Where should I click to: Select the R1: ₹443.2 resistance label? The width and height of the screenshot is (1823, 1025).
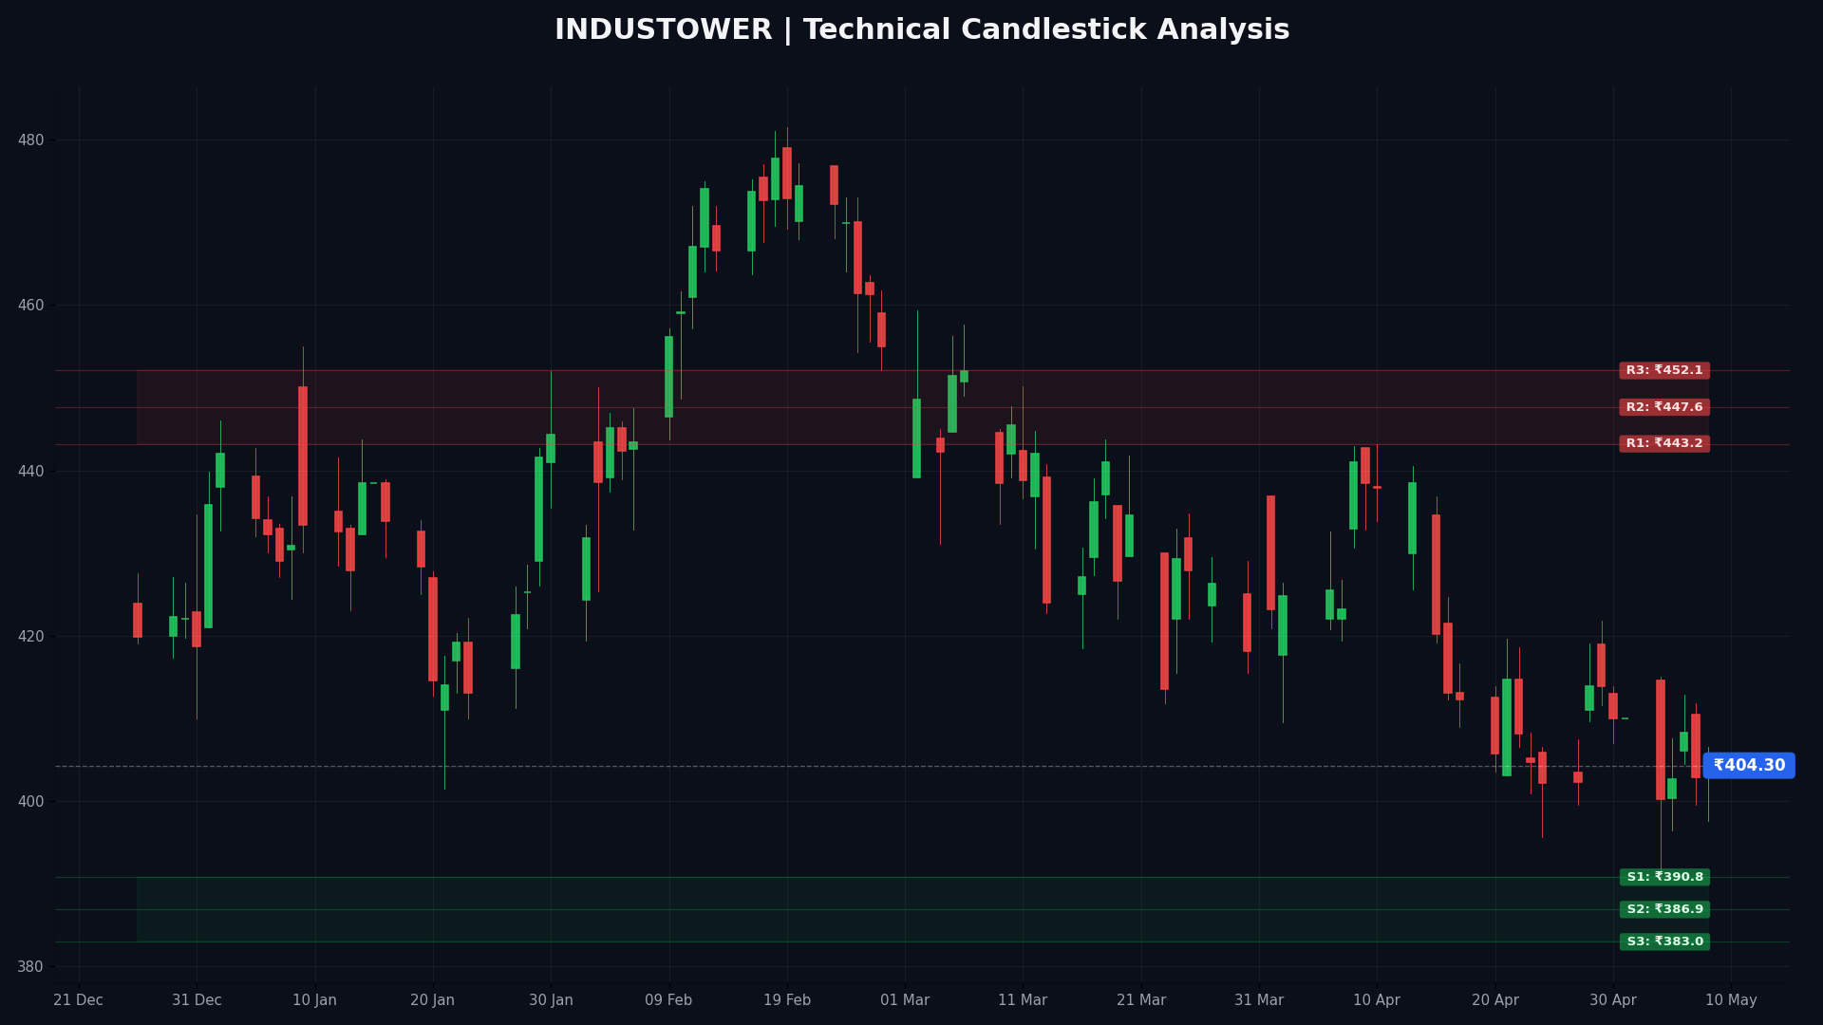(x=1664, y=444)
